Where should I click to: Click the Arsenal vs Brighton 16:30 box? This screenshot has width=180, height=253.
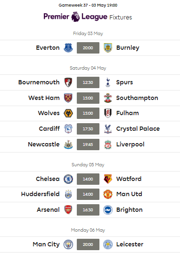pos(88,210)
